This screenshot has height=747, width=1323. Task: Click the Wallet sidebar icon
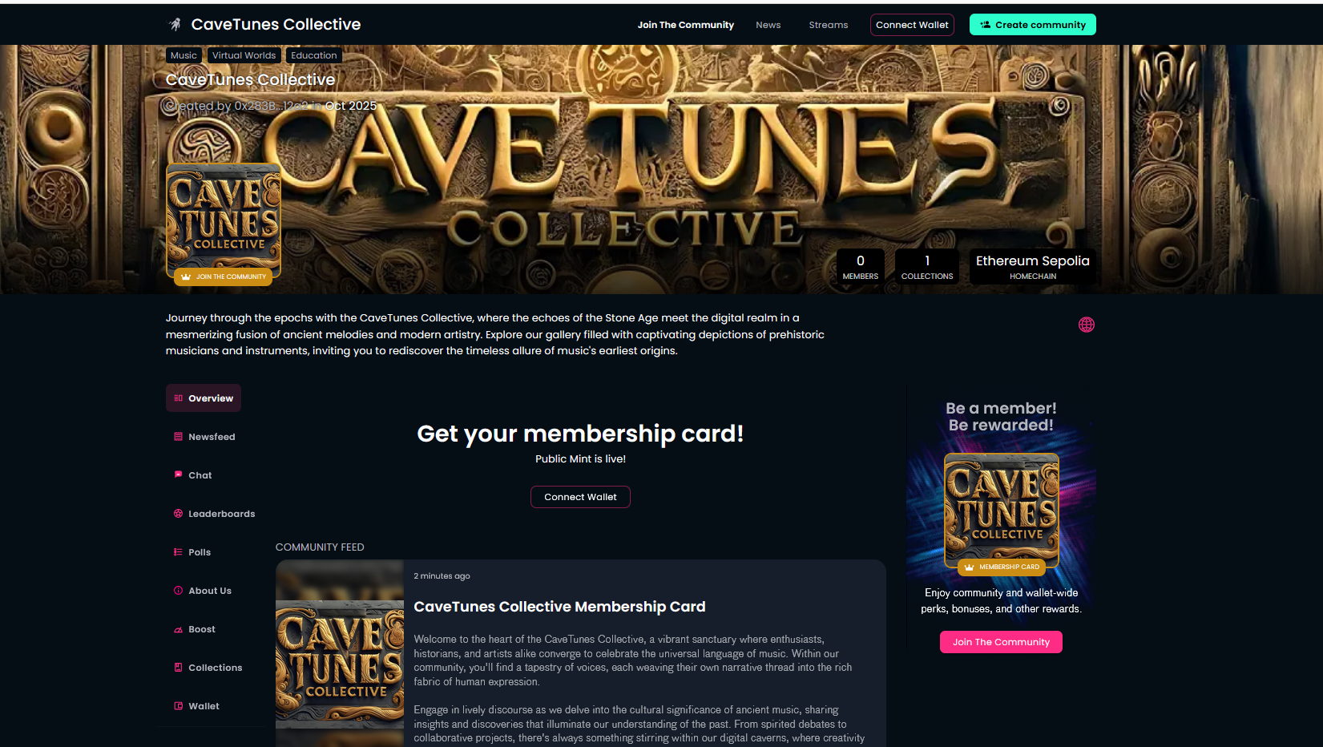coord(178,706)
